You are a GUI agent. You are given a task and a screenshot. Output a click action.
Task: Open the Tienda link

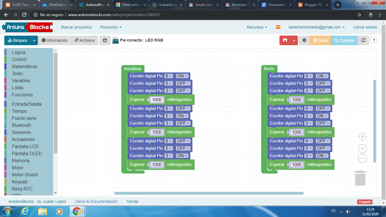(132, 201)
